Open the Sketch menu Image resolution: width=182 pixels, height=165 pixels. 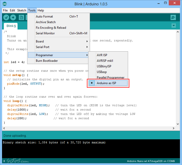(21, 10)
